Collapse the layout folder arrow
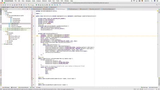 6,34
